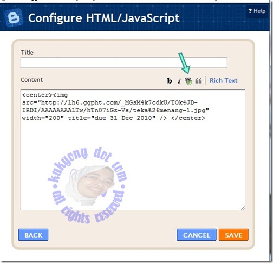Open Help in the dialog header
Screen dimensions: 273x263
[x=257, y=11]
